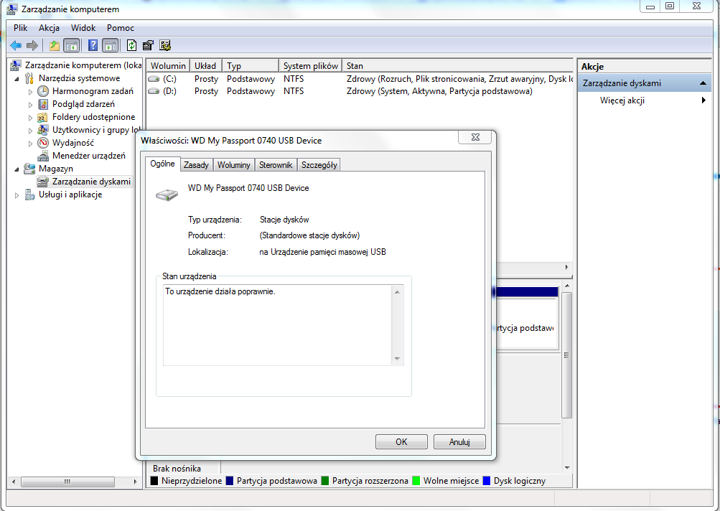This screenshot has height=511, width=720.
Task: Click the Magazyn tree node
Action: click(55, 169)
